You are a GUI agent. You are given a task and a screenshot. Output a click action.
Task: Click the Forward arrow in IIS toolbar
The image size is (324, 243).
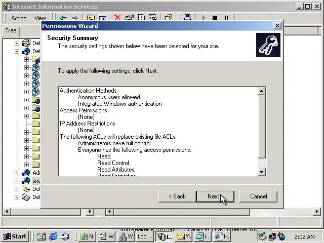pos(75,18)
